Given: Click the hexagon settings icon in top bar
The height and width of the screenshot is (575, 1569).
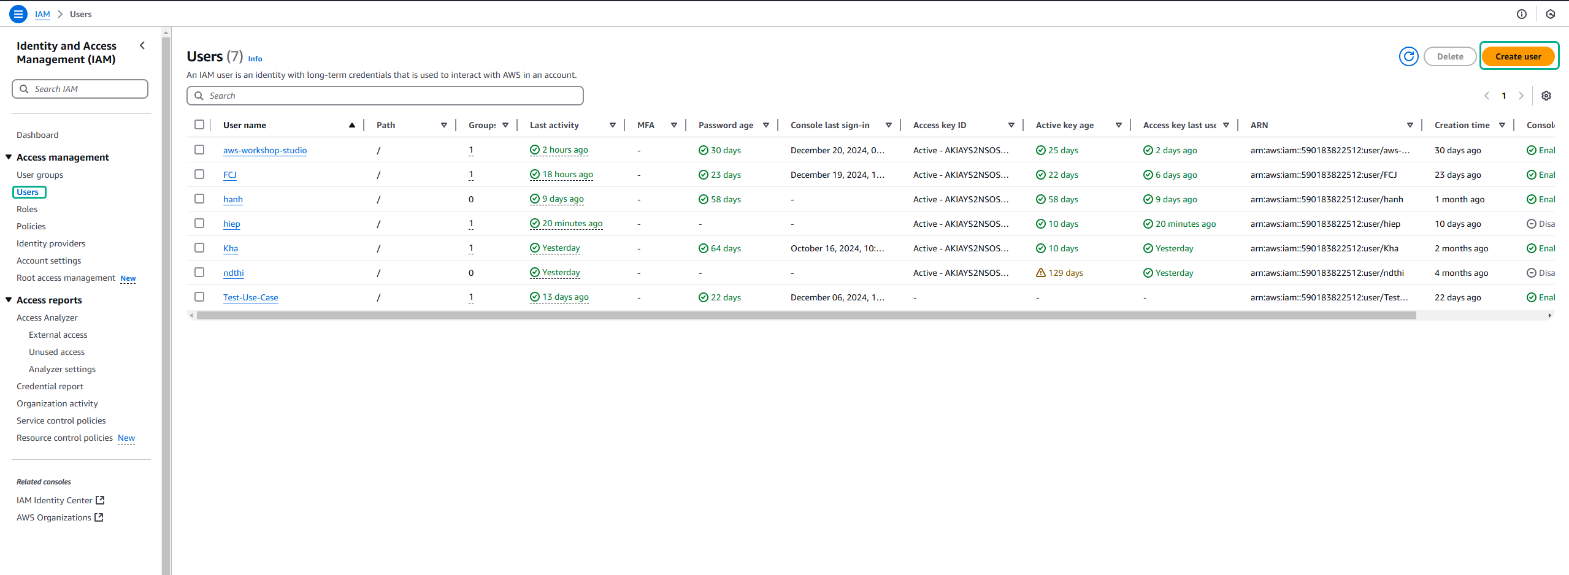Looking at the screenshot, I should pyautogui.click(x=1550, y=14).
